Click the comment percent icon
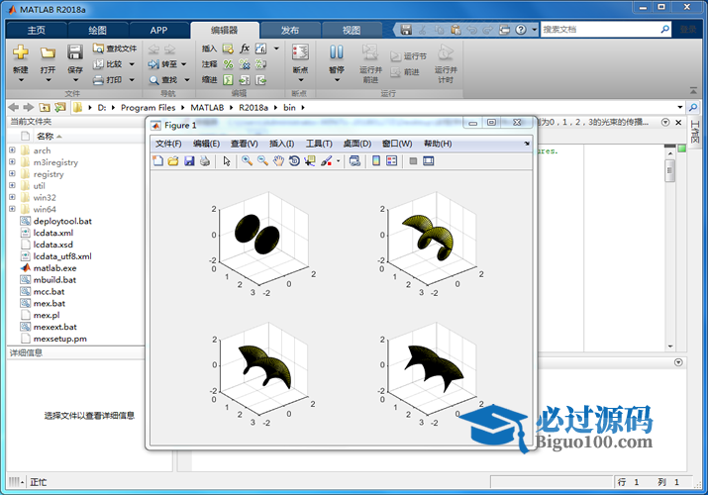 click(228, 64)
